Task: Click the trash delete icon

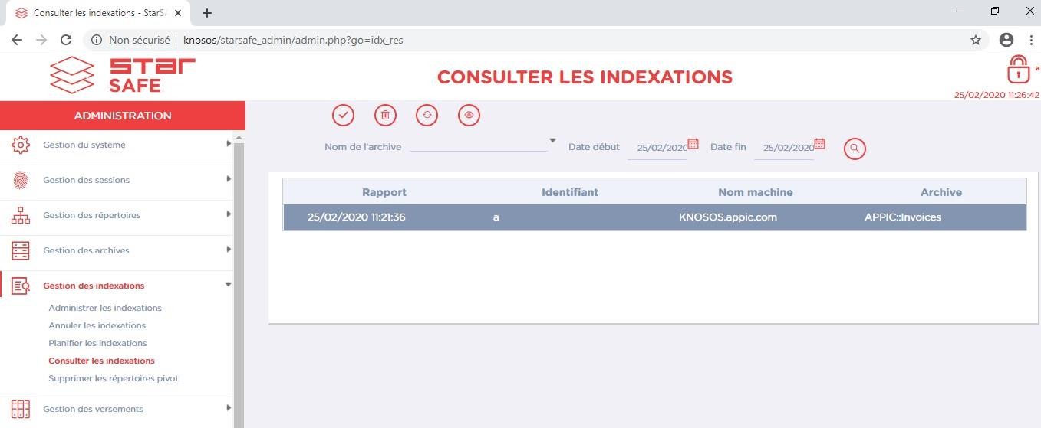Action: coord(385,115)
